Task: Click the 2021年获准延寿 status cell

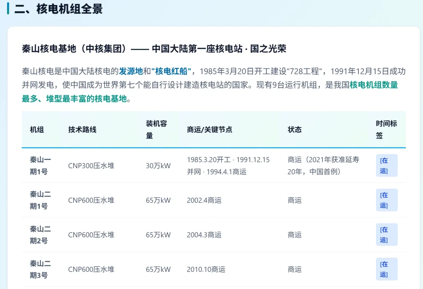Action: (324, 165)
